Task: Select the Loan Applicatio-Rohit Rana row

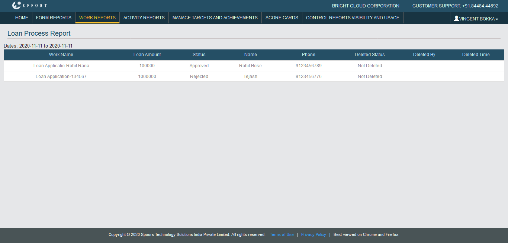Action: pos(61,66)
